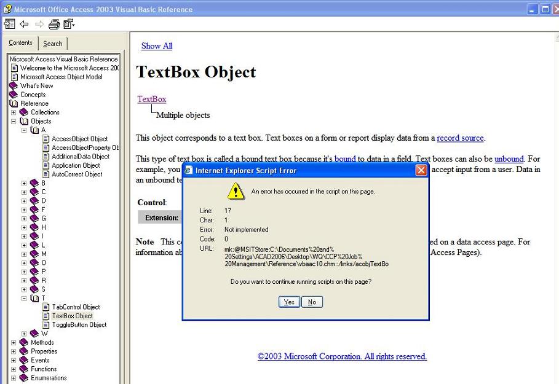559x384 pixels.
Task: Open the AccessObjectProperty topic
Action: pyautogui.click(x=85, y=148)
